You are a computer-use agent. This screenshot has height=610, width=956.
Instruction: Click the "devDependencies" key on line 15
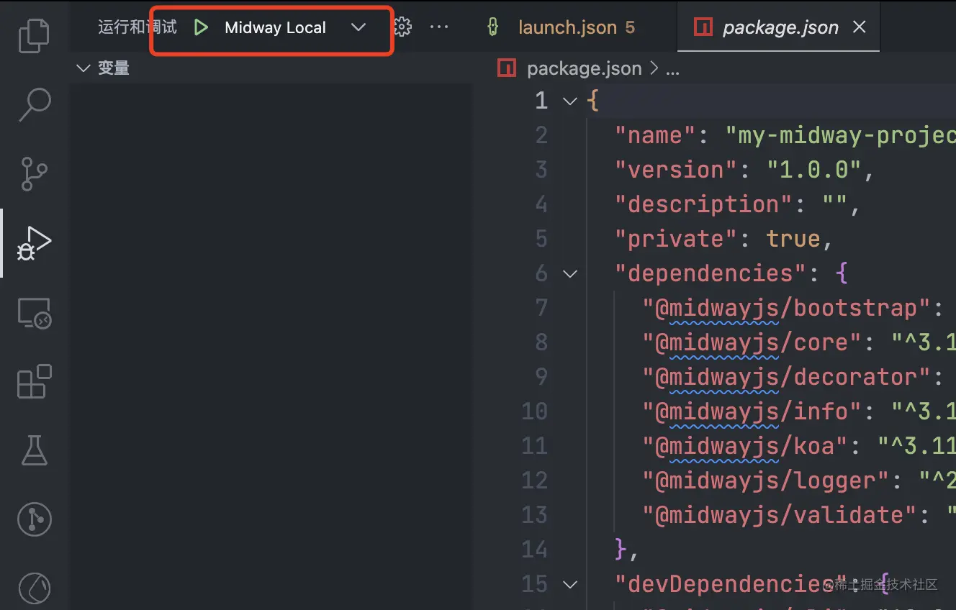[731, 584]
